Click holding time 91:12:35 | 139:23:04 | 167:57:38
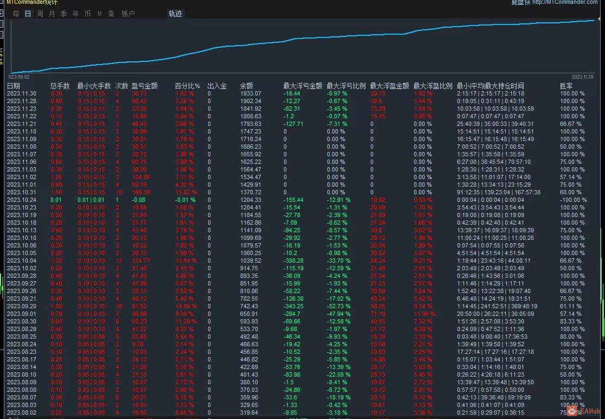Image resolution: width=605 pixels, height=419 pixels. [x=499, y=192]
